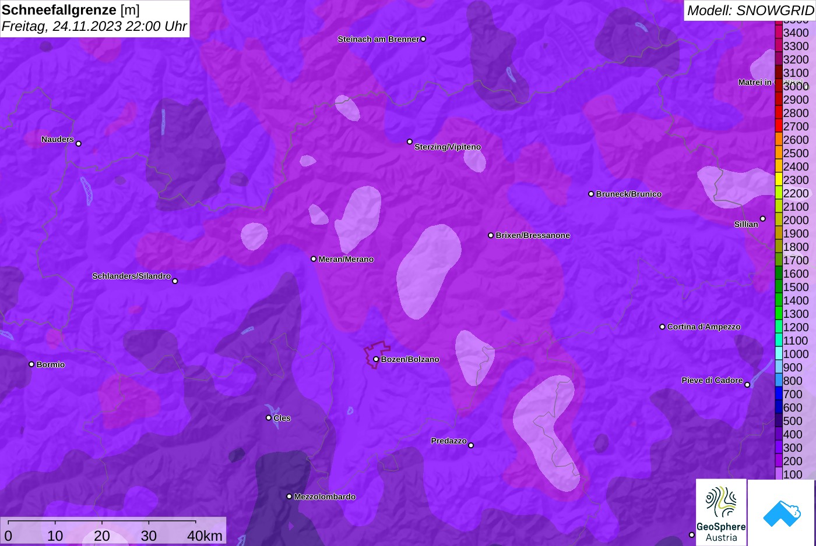Select the Brixen/Bressanone marker dot
Screen dimensions: 816x546
click(x=491, y=235)
